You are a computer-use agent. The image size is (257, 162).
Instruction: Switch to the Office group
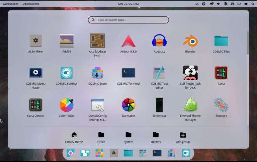101,138
